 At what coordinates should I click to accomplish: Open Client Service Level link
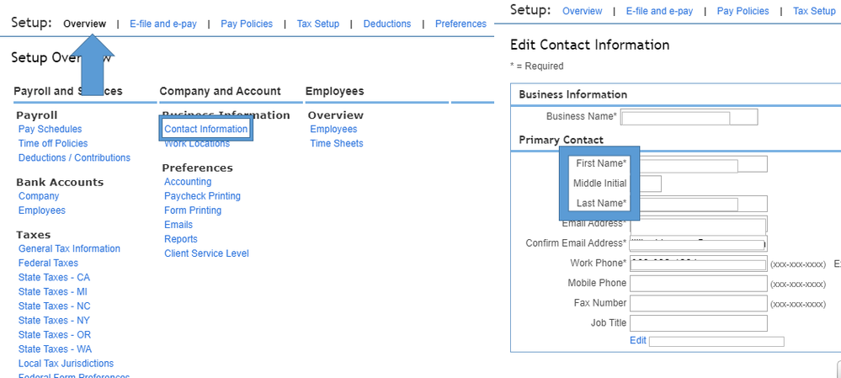tap(206, 253)
